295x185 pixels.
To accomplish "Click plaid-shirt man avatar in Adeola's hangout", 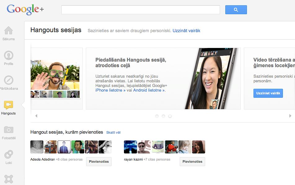I will point(64,147).
